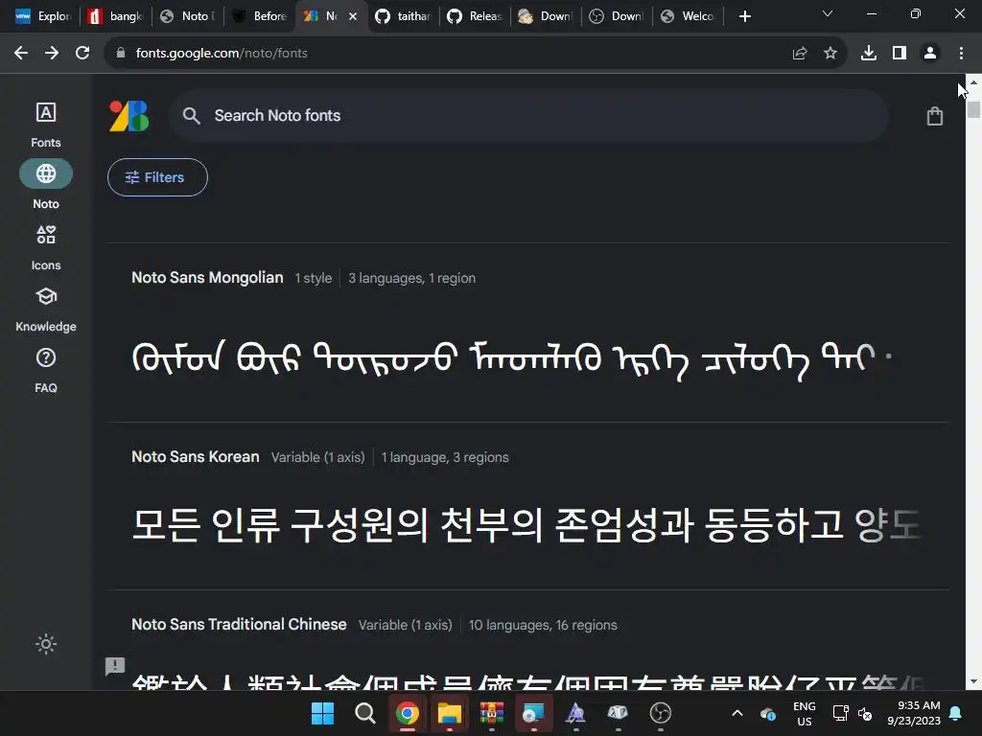Image resolution: width=982 pixels, height=736 pixels.
Task: Expand the tab search dropdown
Action: (828, 13)
